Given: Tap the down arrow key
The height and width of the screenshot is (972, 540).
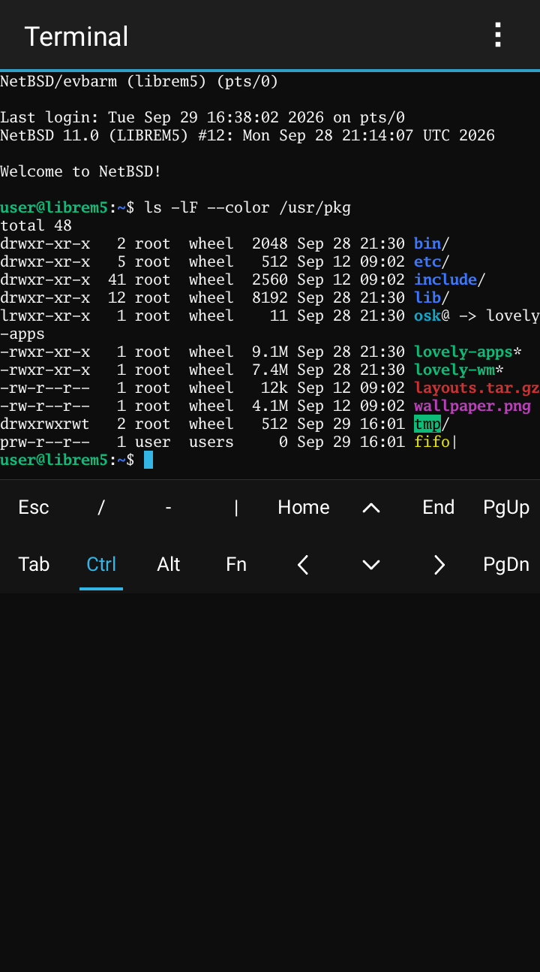Looking at the screenshot, I should 371,565.
